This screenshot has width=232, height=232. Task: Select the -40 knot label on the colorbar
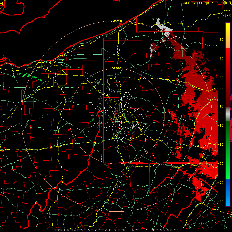(220, 154)
